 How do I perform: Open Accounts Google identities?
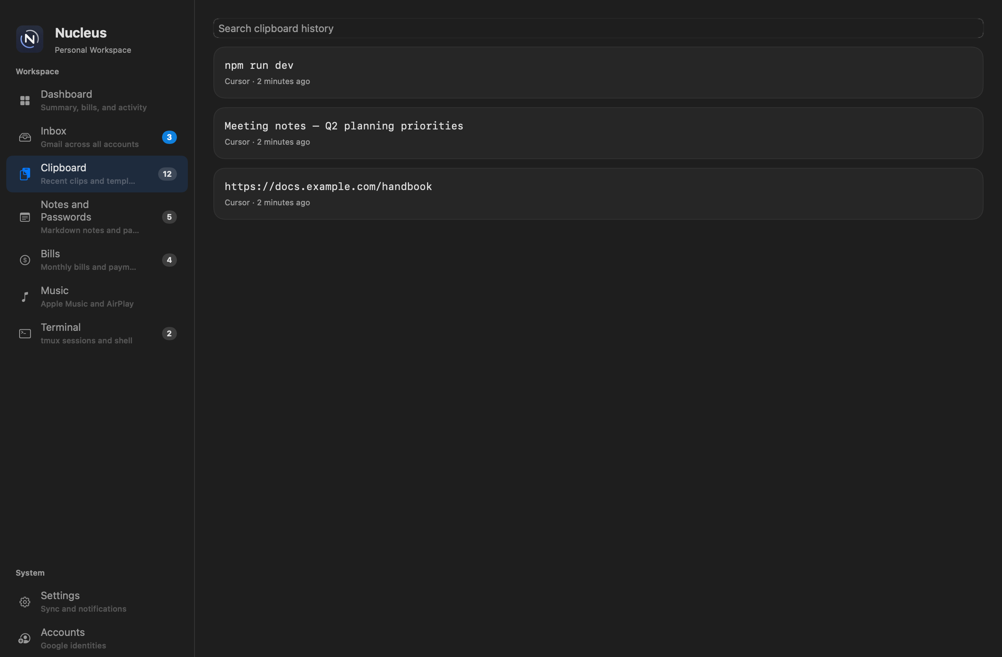(97, 639)
